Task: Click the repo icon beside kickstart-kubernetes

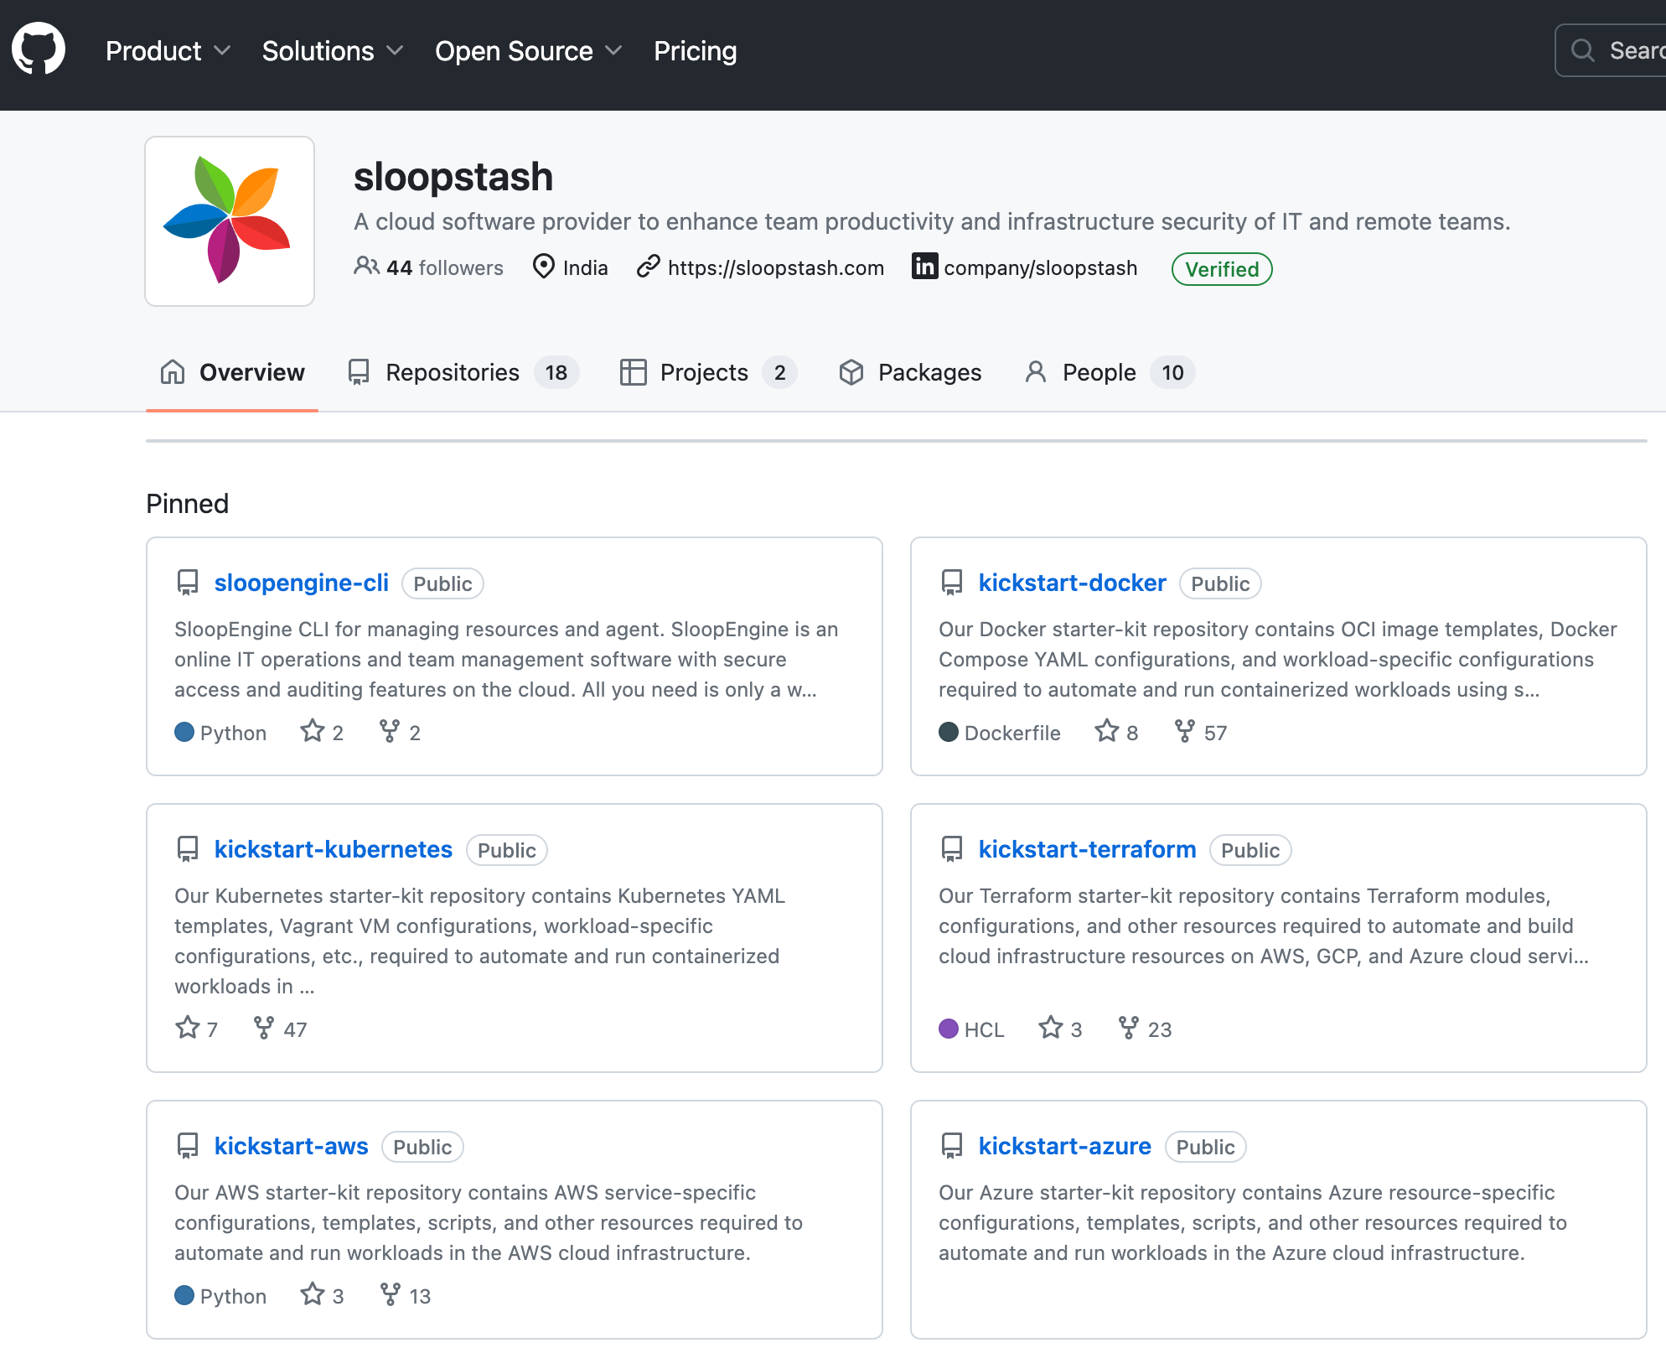Action: coord(188,849)
